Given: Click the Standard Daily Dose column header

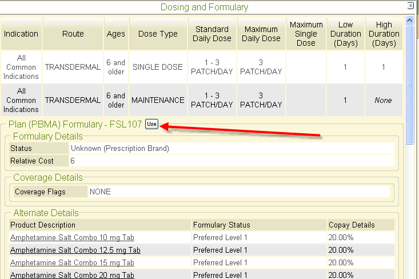Looking at the screenshot, I should point(212,34).
